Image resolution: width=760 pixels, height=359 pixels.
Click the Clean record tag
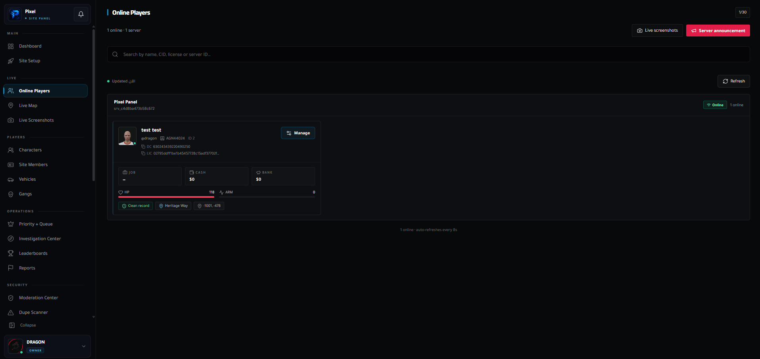pos(135,206)
